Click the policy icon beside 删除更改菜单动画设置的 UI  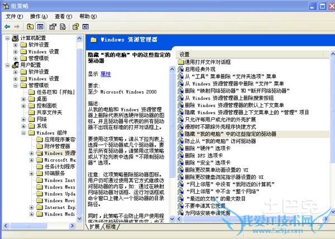point(180,170)
